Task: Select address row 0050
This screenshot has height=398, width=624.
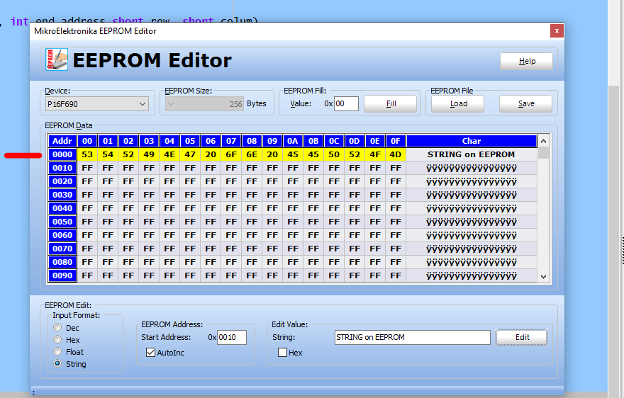Action: pyautogui.click(x=62, y=222)
